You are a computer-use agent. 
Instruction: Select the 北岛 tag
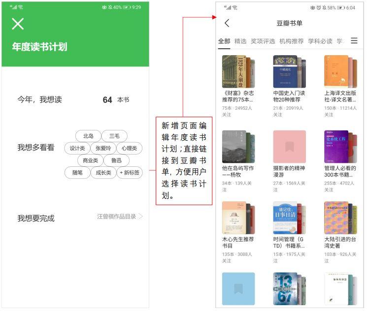tap(88, 136)
